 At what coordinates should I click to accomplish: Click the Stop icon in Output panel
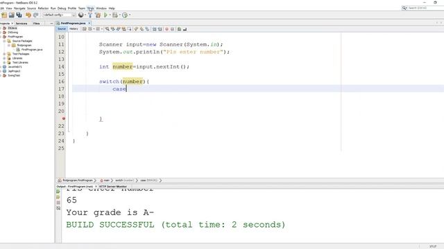[x=58, y=203]
